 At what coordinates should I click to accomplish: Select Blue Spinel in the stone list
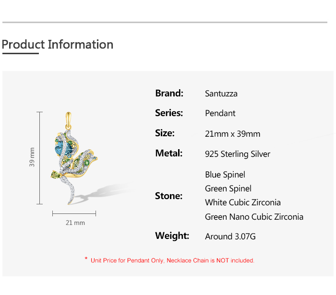pyautogui.click(x=225, y=175)
